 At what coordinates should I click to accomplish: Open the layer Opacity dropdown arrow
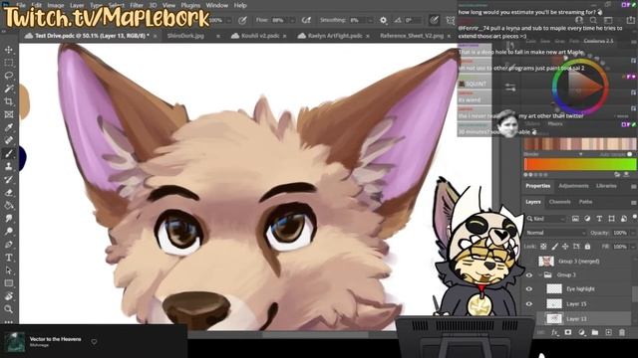633,233
